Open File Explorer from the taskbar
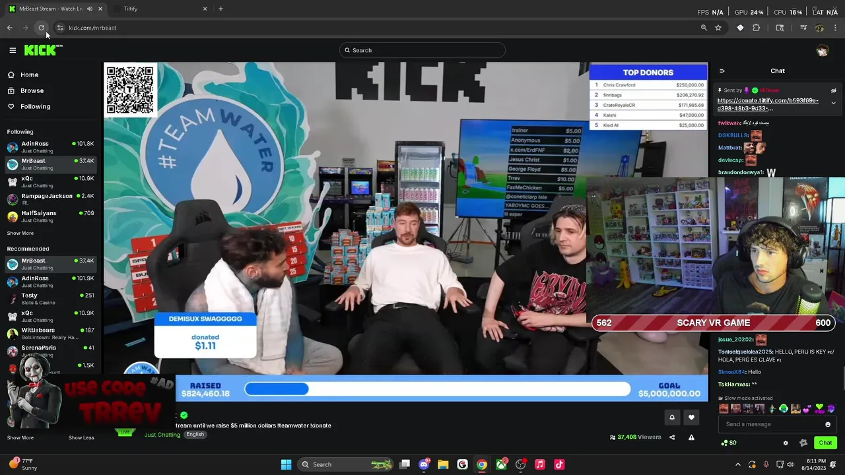Viewport: 845px width, 475px height. tap(443, 464)
